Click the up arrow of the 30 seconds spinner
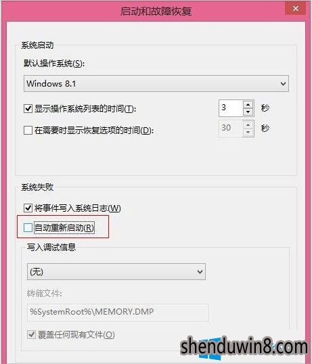 [x=248, y=125]
